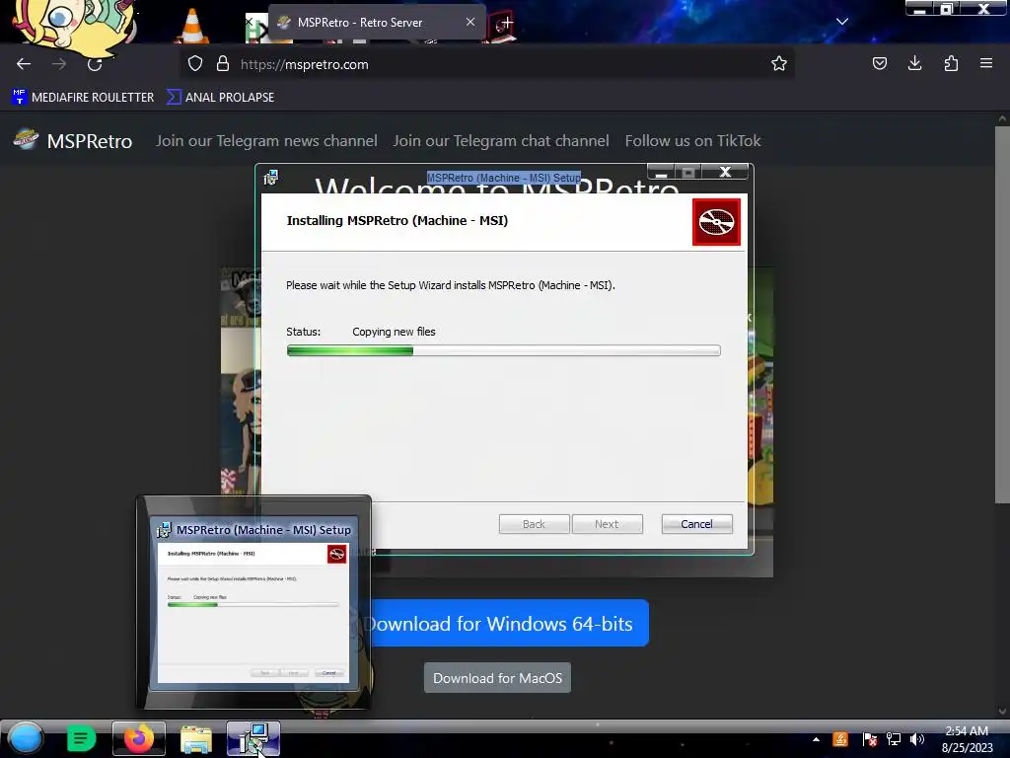Open the MEDIAFIRE ROULETTER bookmark
Viewport: 1010px width, 758px height.
tap(83, 98)
